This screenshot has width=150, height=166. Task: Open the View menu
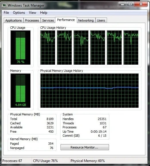point(32,13)
